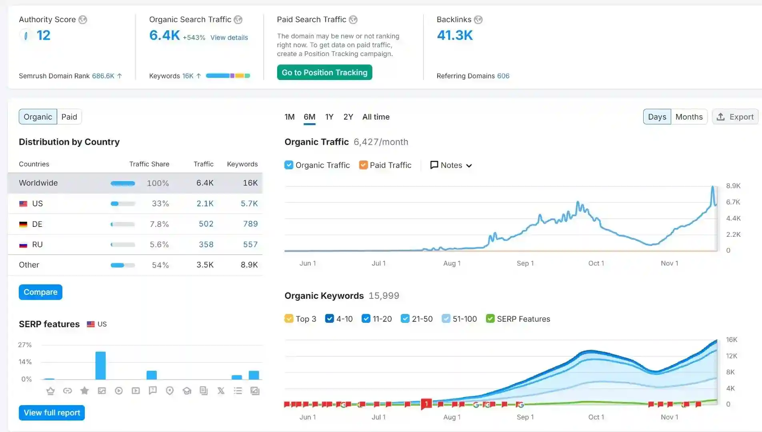Viewport: 762px width, 432px height.
Task: Click the Keywords position distribution color bar
Action: [x=228, y=76]
